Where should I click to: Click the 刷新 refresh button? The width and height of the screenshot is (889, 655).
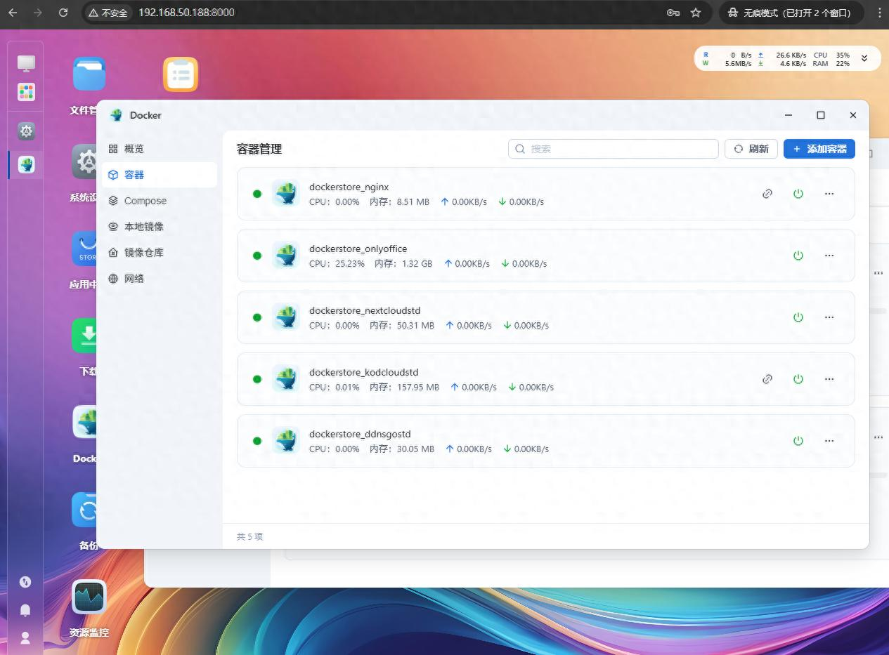point(751,149)
